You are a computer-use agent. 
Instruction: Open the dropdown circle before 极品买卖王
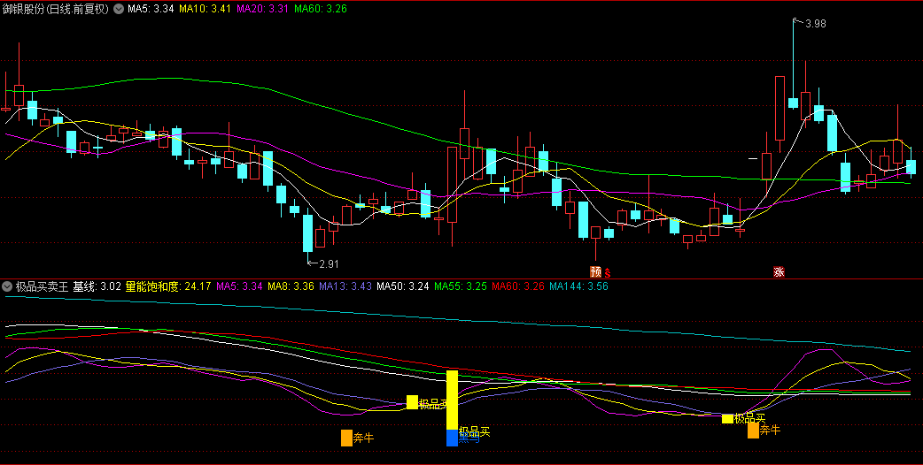(x=7, y=286)
